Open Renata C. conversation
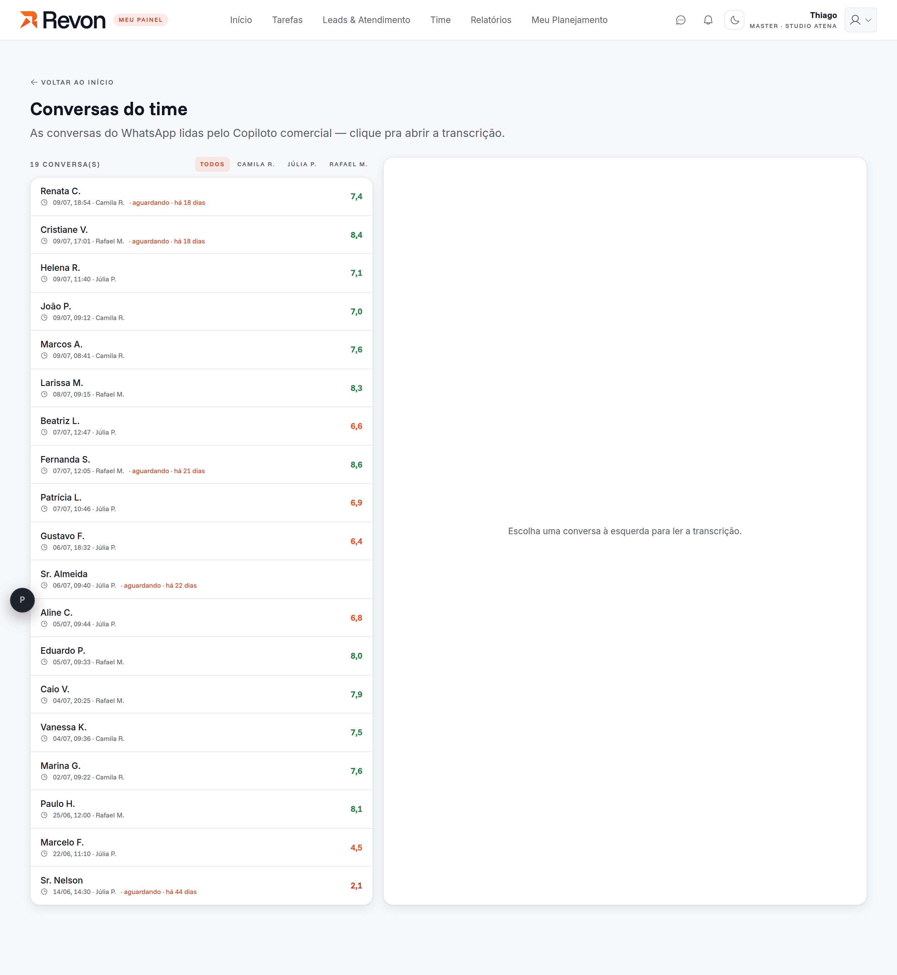 point(202,196)
